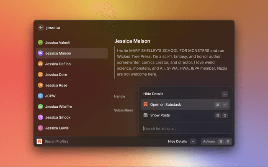268x167 pixels.
Task: Click the back arrow button
Action: point(41,28)
